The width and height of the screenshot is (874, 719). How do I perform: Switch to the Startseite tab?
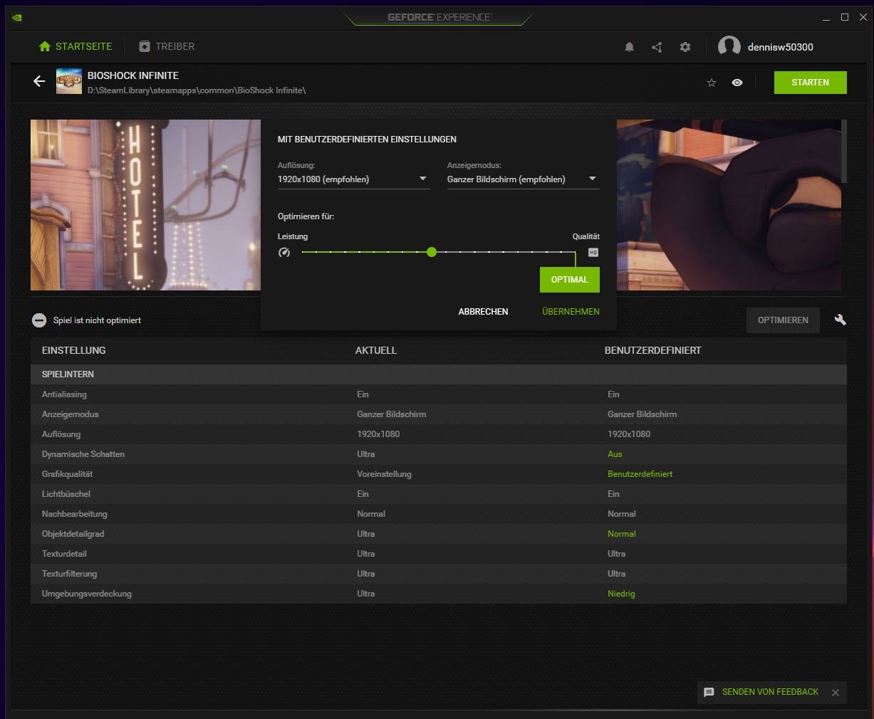76,46
